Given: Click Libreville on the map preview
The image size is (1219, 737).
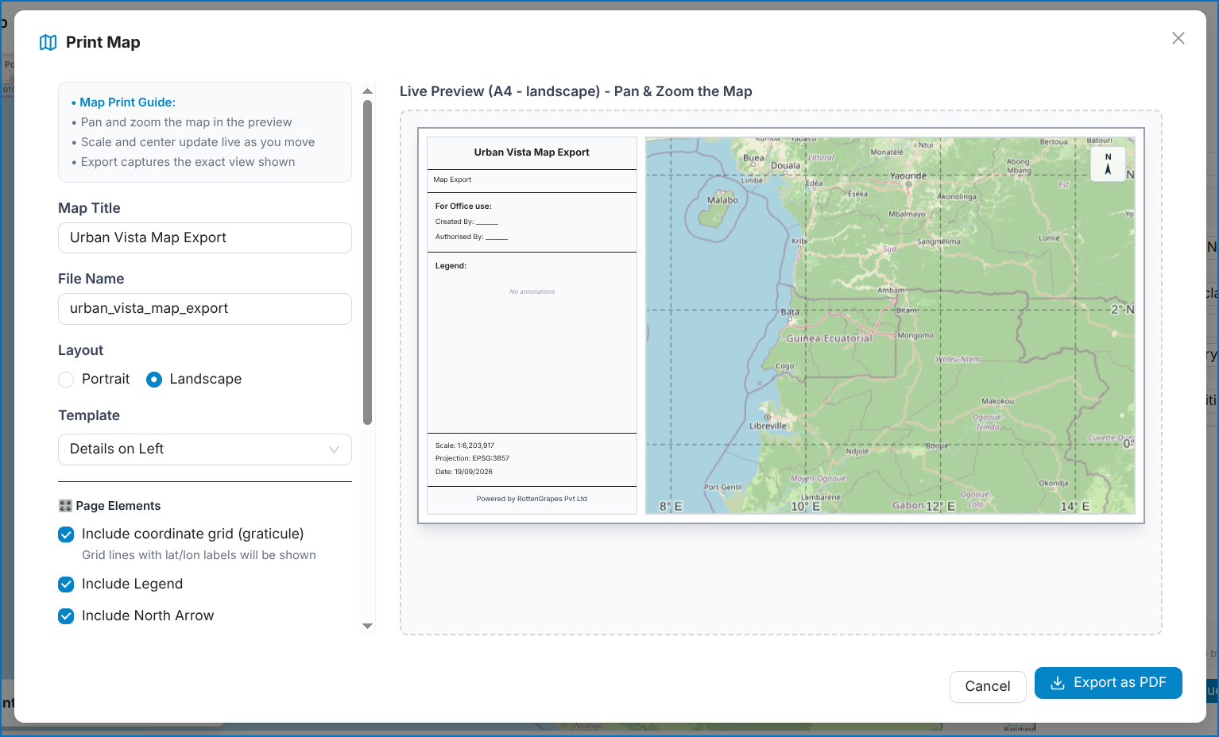Looking at the screenshot, I should tap(768, 426).
